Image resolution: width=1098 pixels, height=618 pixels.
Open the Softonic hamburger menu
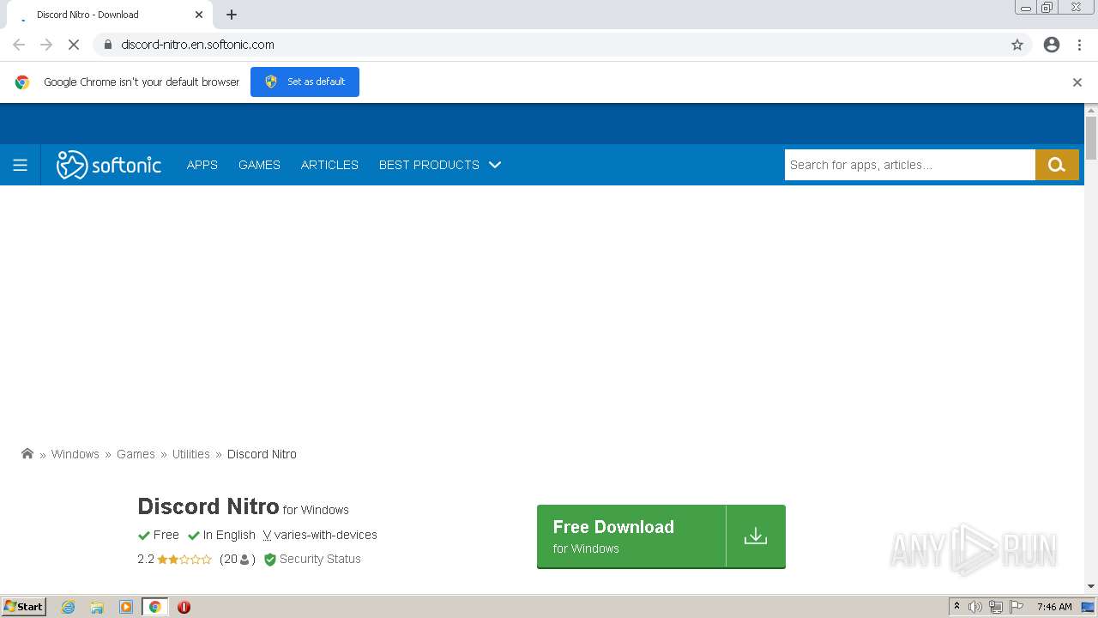20,165
